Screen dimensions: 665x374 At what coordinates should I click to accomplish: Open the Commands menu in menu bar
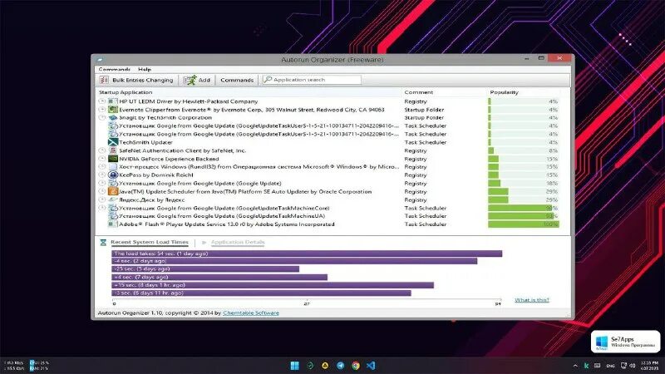114,69
